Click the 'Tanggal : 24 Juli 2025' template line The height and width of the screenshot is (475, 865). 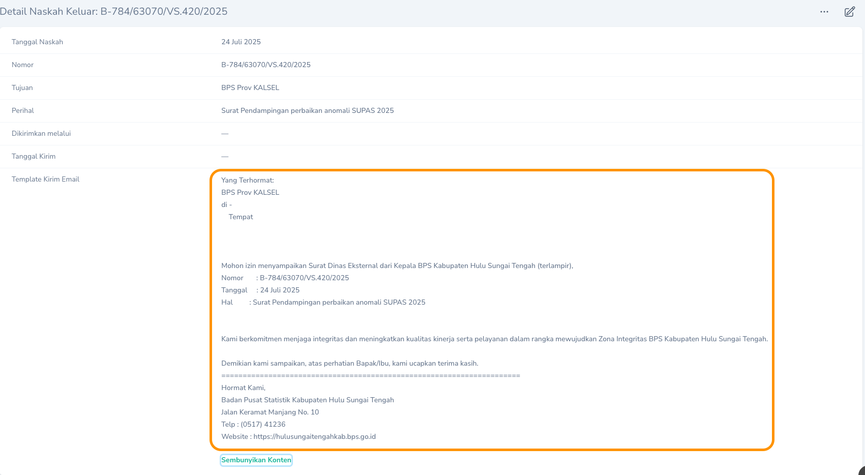tap(260, 290)
